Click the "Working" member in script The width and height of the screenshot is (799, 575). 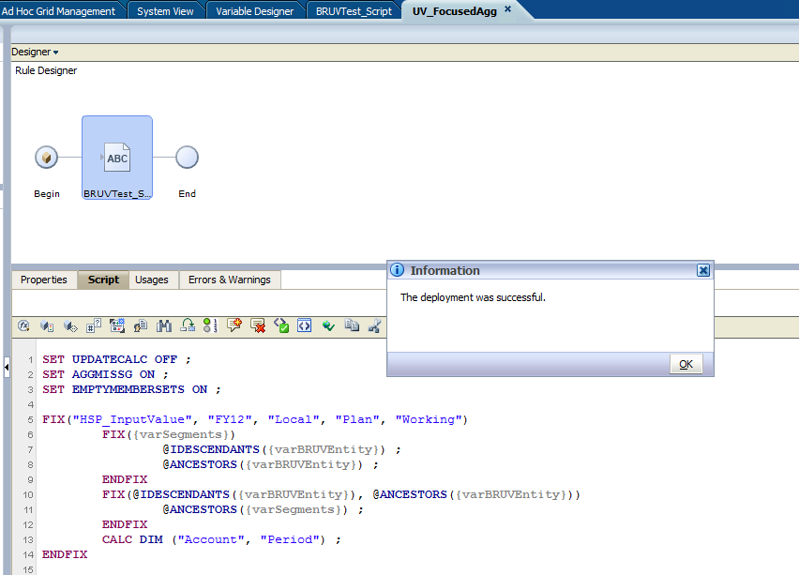click(429, 419)
